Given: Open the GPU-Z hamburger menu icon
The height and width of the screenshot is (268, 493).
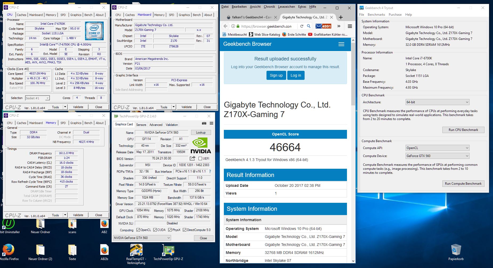Looking at the screenshot, I should tap(211, 123).
